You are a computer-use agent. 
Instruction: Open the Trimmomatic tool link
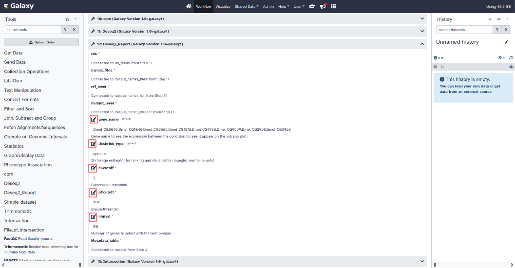[x=18, y=211]
